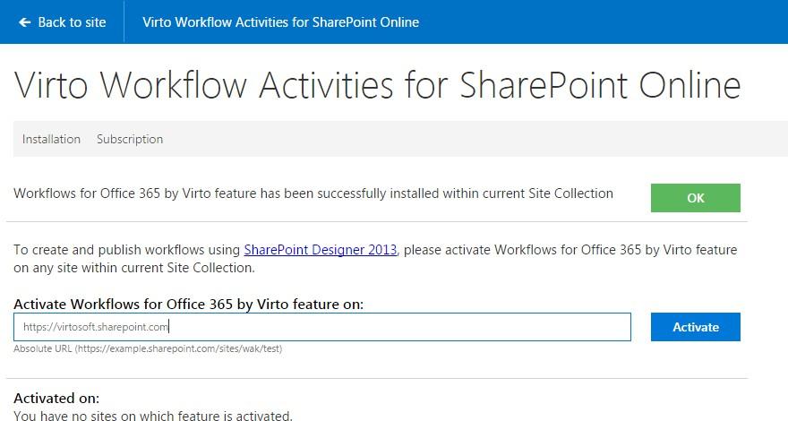This screenshot has width=788, height=421.
Task: Open the Installation tab
Action: [51, 140]
